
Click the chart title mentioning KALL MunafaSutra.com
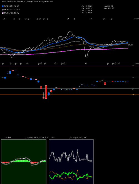(27, 2)
